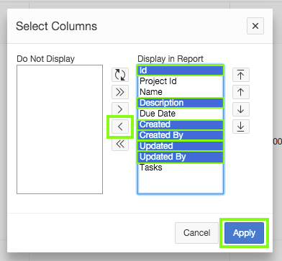Move selected columns to bottom
This screenshot has height=261, width=282.
[x=241, y=127]
